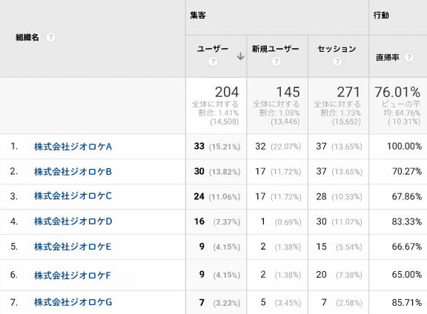Click bounce rate 66.67% in ジオロケE row
Image resolution: width=427 pixels, height=314 pixels.
tap(407, 247)
